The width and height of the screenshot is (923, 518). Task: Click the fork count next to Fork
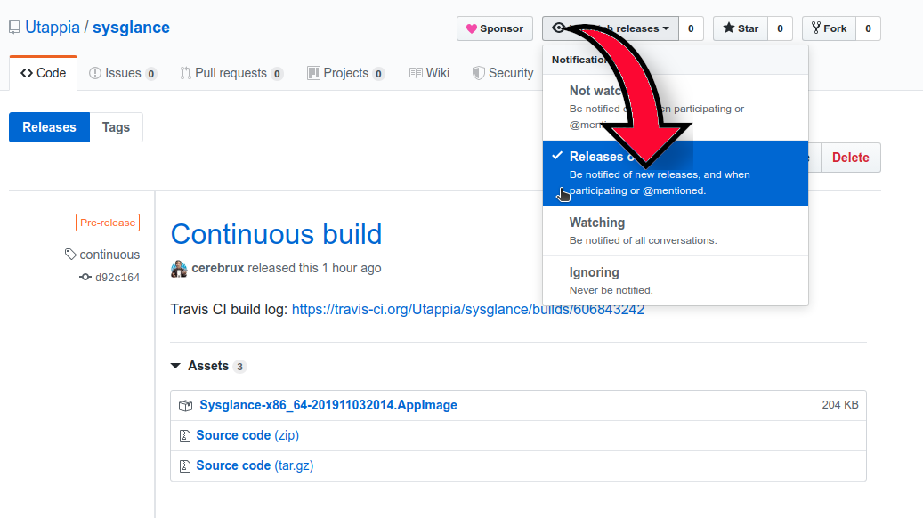868,28
